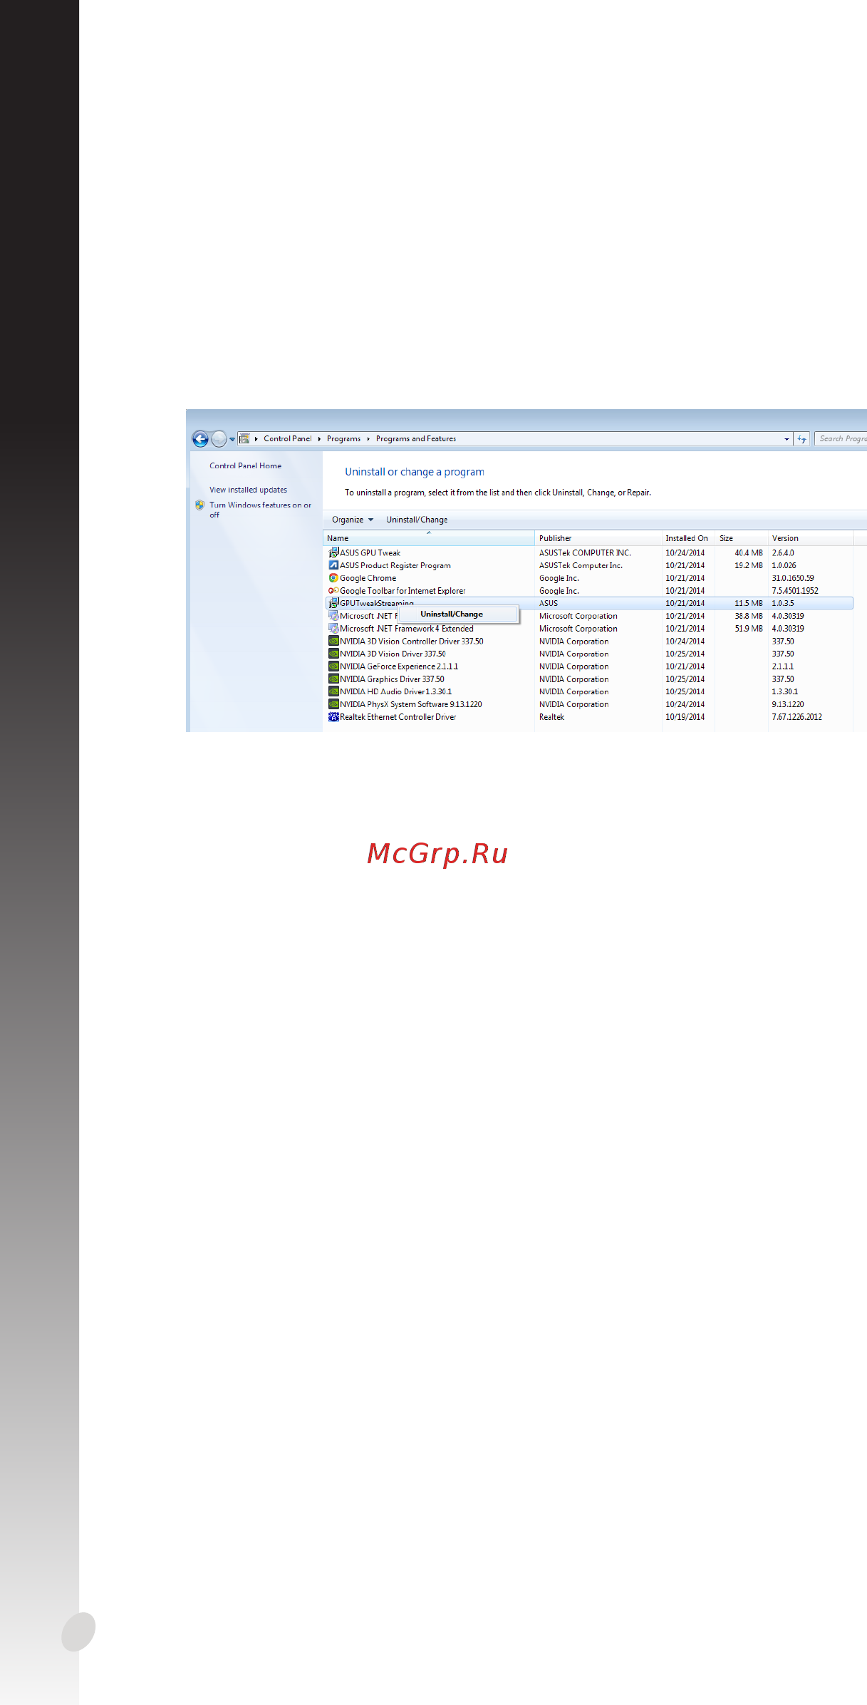Click the 51.9 MB size cell
Screen dimensions: 867x1705
[x=748, y=629]
